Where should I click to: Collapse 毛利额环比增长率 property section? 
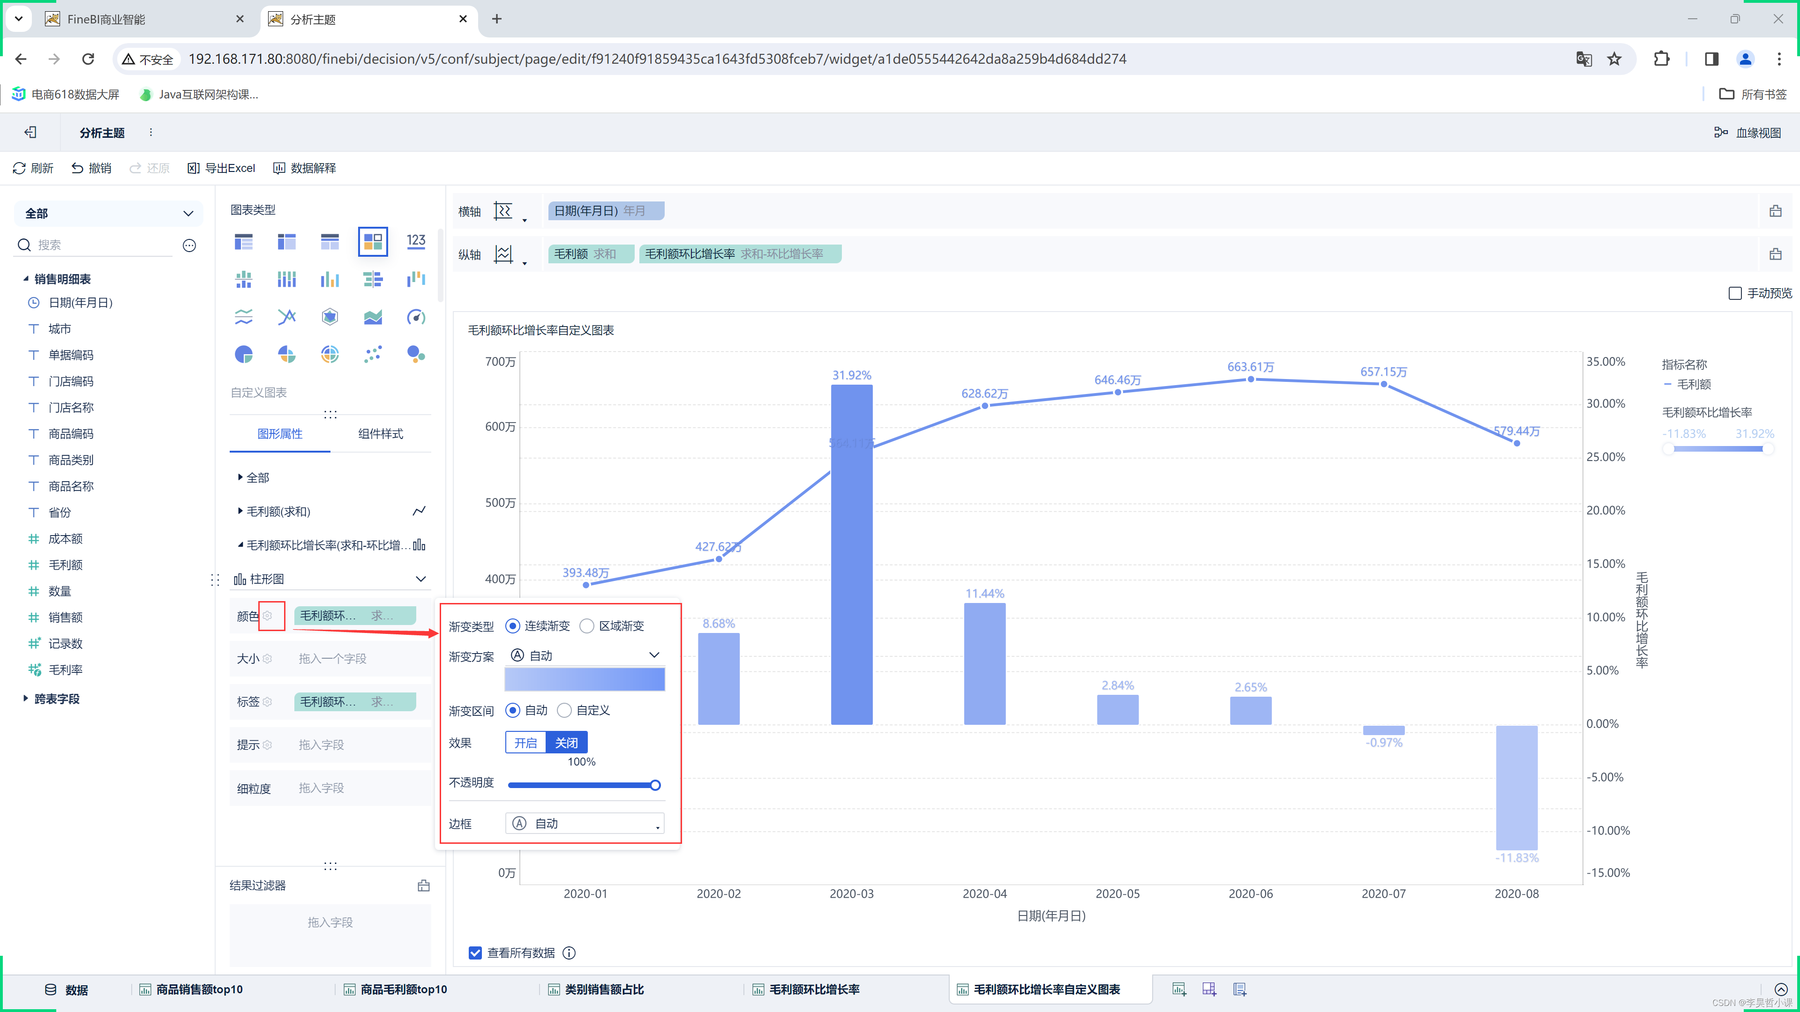tap(240, 545)
